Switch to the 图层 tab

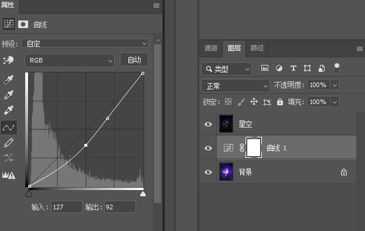click(234, 48)
